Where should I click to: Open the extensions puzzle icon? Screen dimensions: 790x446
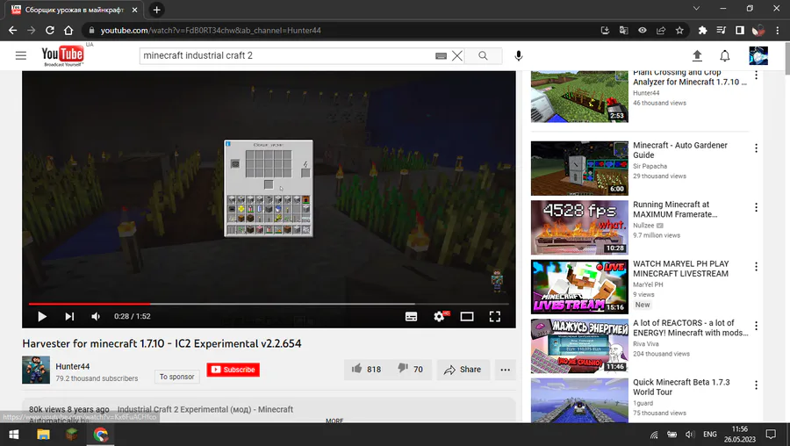tap(702, 30)
